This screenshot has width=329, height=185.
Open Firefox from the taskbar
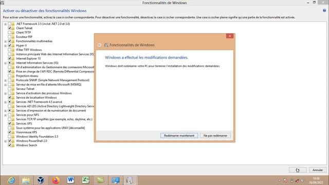56,180
